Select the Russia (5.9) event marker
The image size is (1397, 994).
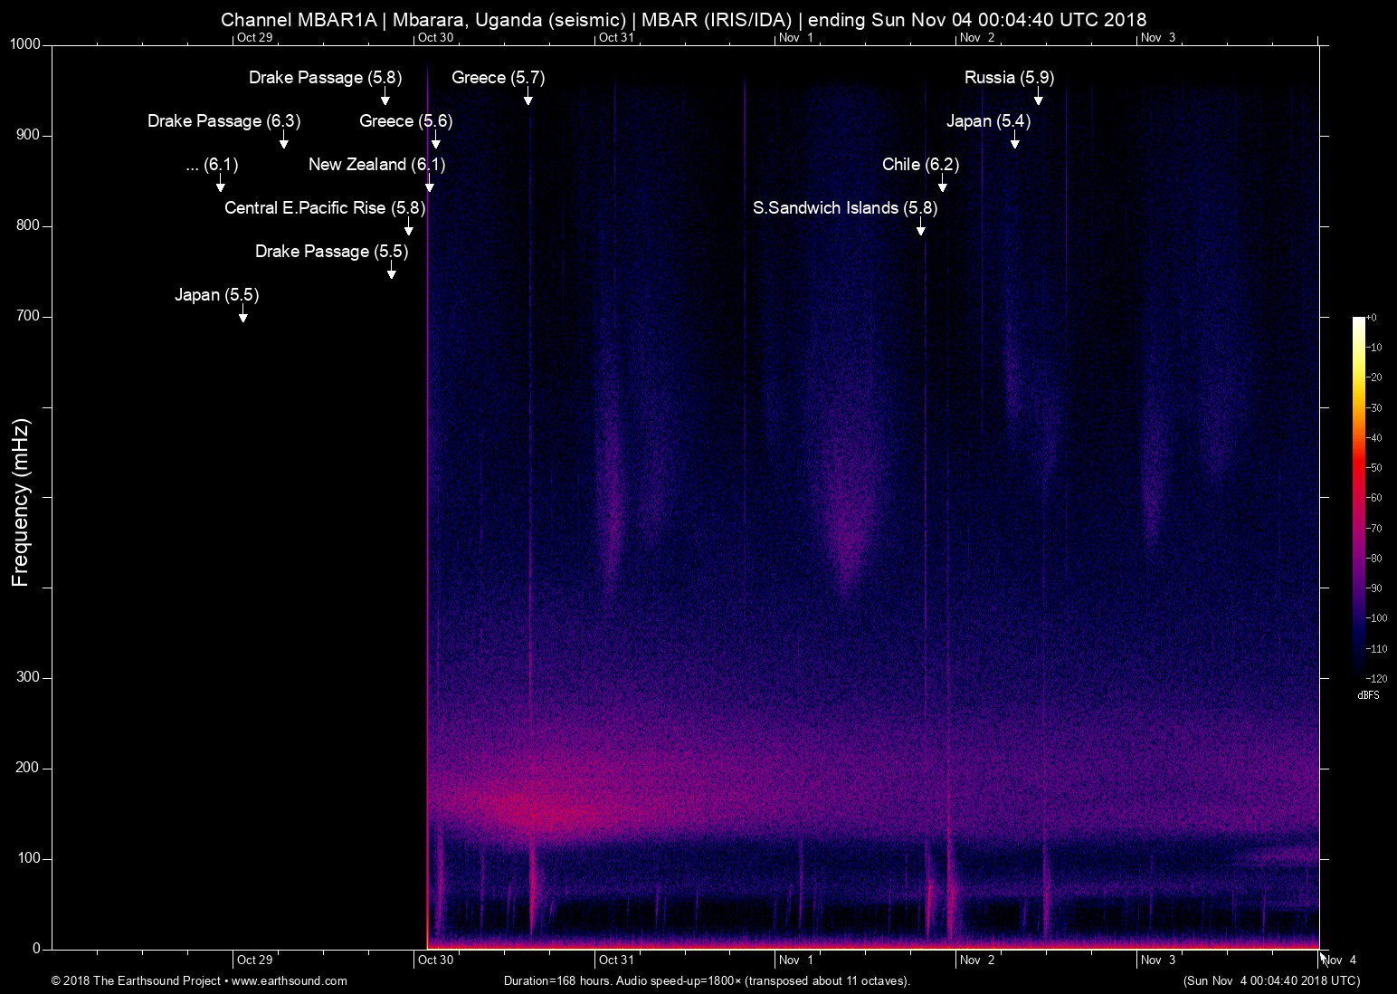coord(1010,78)
